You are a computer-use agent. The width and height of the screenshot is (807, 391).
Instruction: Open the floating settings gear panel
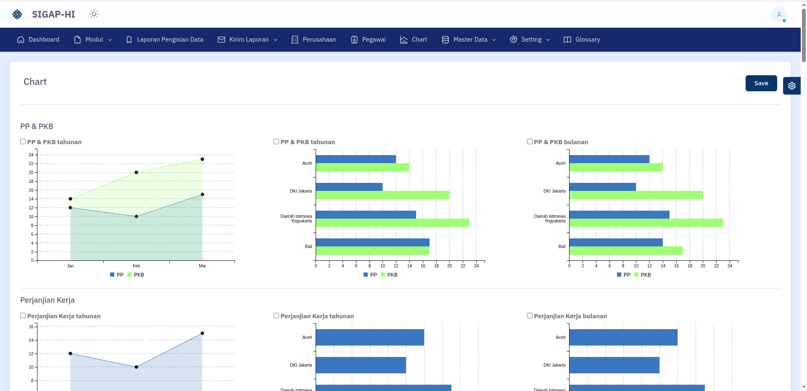click(x=791, y=86)
